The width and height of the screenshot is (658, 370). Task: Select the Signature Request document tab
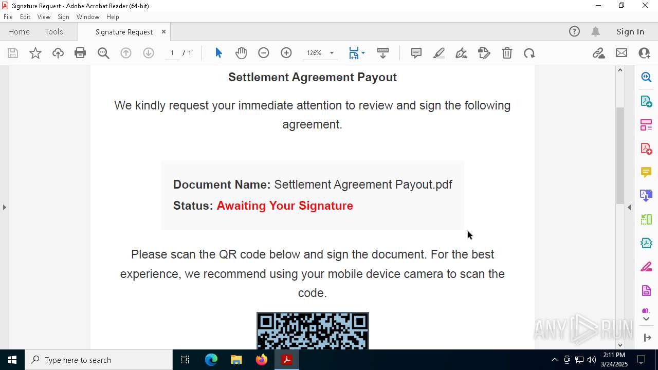tap(124, 32)
